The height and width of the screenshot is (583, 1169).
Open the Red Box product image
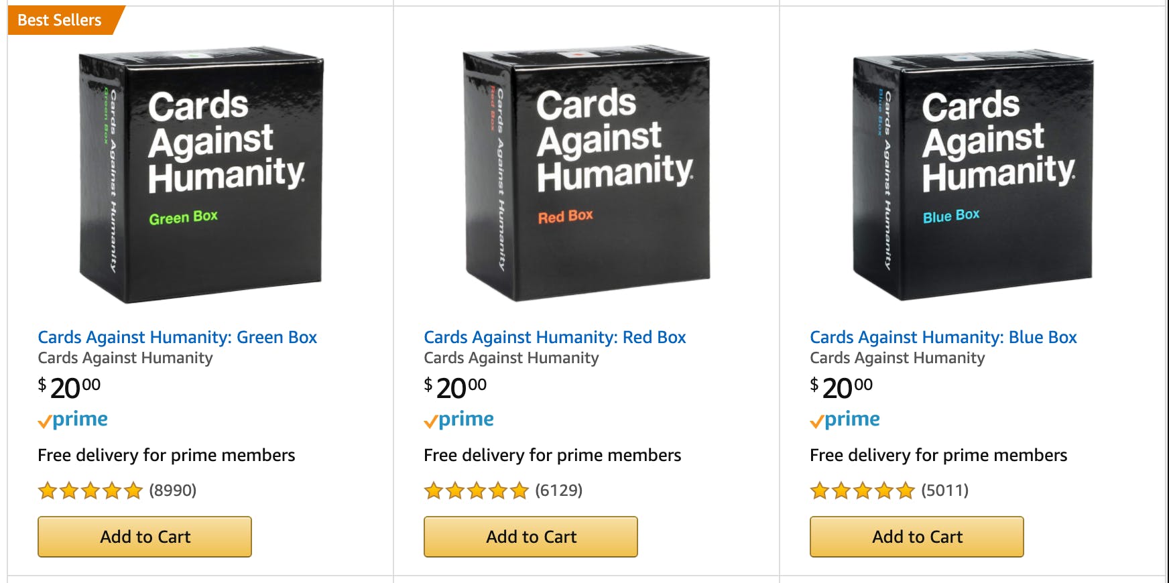[587, 176]
